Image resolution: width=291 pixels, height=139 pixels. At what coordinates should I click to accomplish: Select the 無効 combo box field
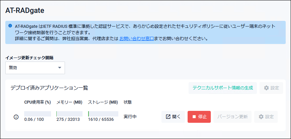click(x=35, y=68)
